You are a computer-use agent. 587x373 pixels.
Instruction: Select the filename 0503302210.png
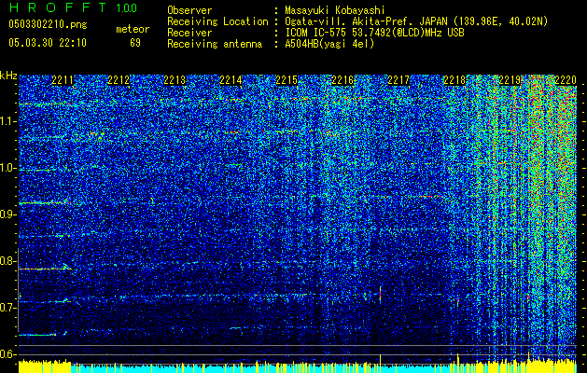(48, 24)
